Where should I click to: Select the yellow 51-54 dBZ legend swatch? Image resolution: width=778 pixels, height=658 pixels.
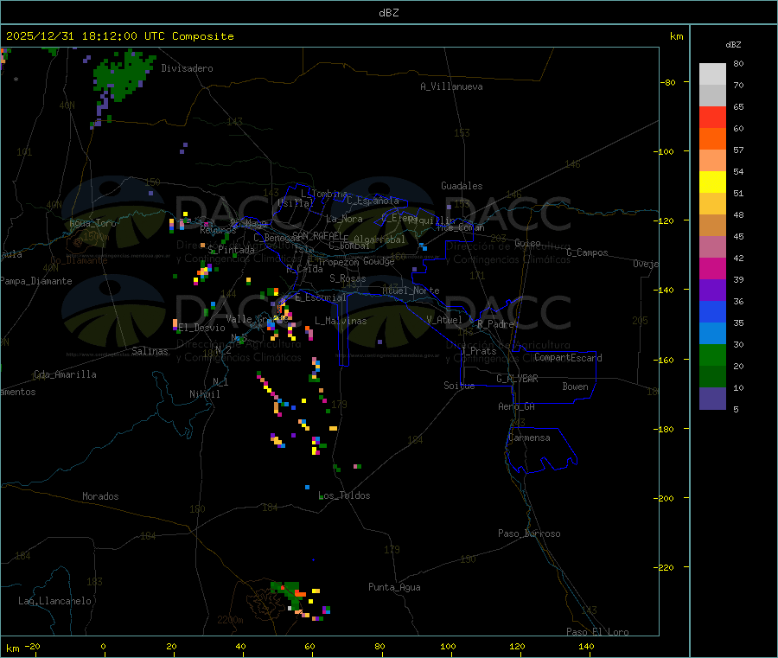712,182
